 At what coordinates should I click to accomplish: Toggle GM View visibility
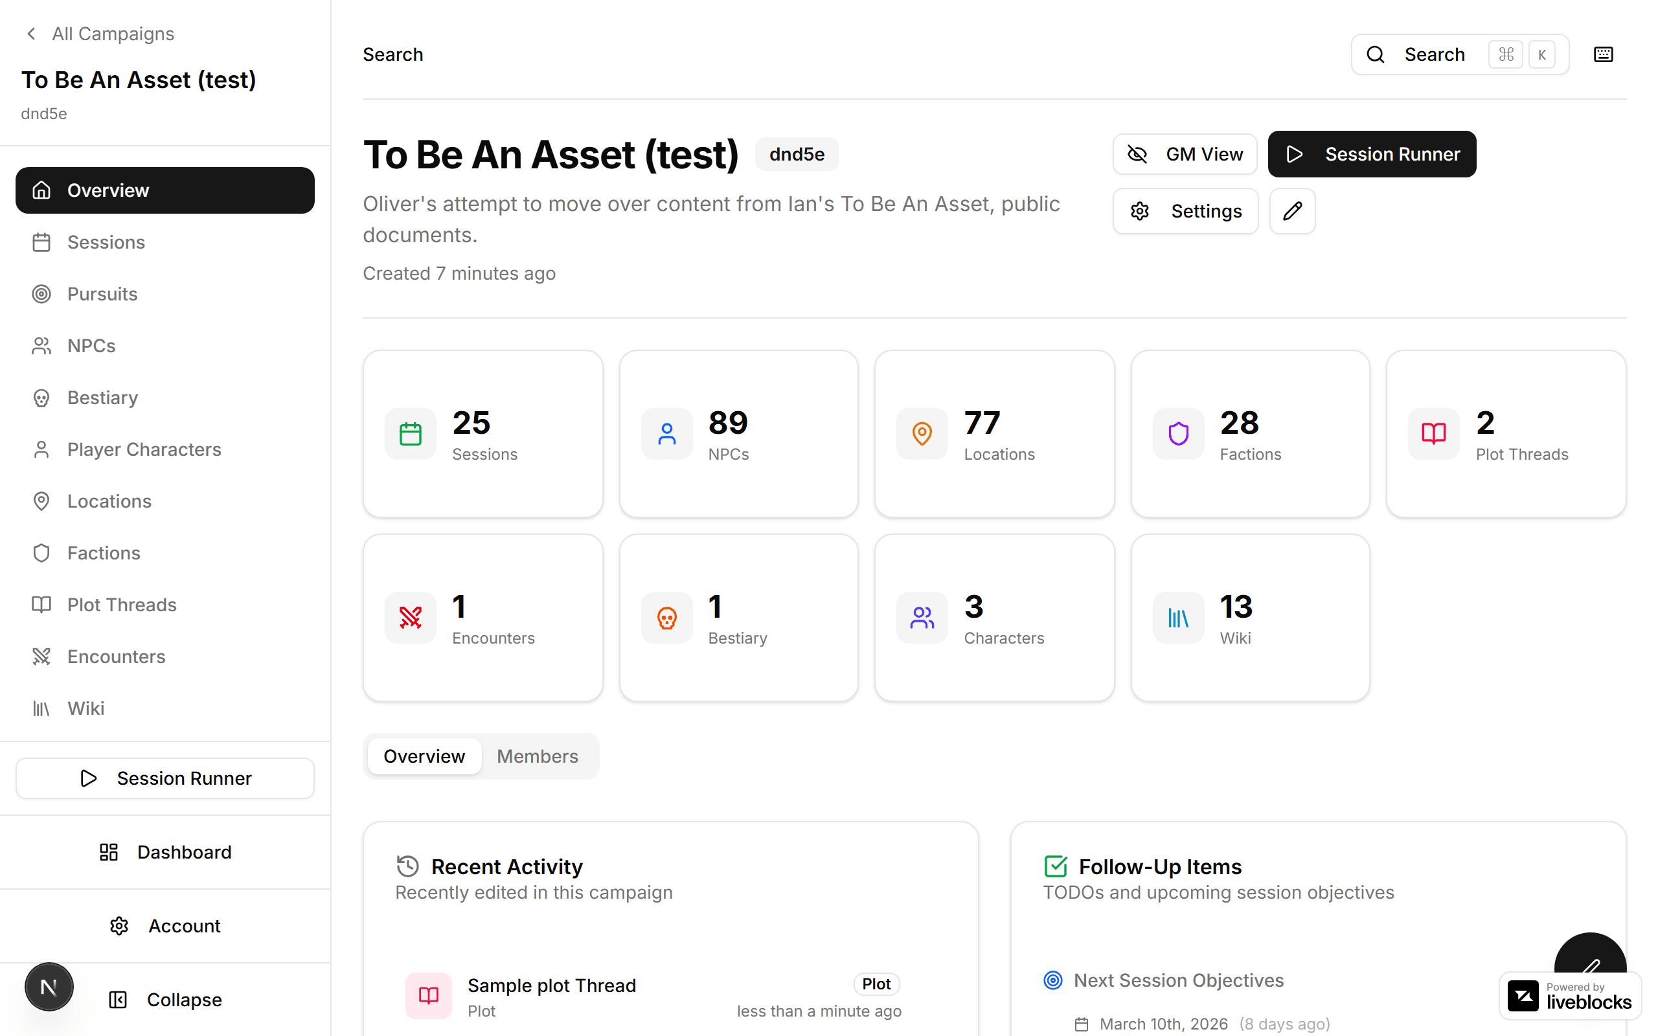click(1185, 153)
